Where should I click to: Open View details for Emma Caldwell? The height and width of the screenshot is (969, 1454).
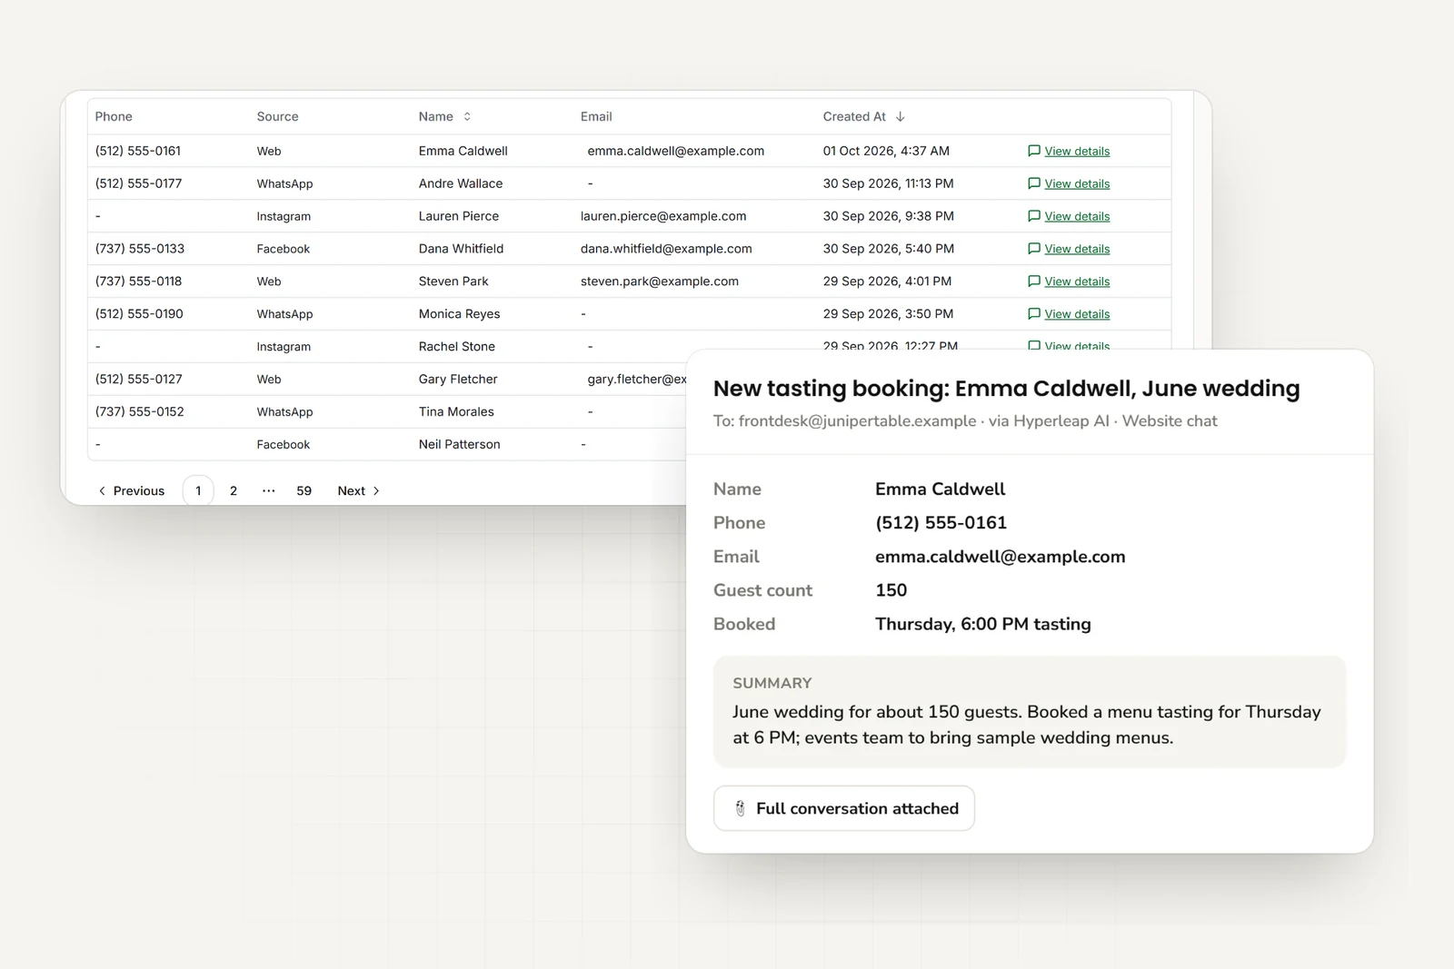click(1077, 151)
